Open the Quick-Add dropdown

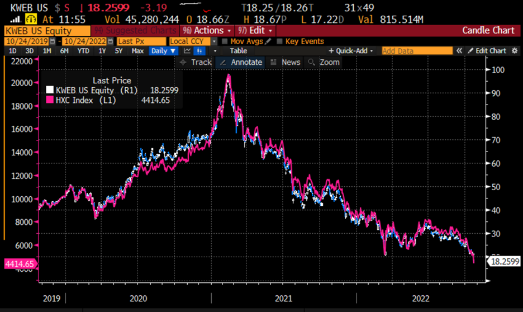(351, 51)
